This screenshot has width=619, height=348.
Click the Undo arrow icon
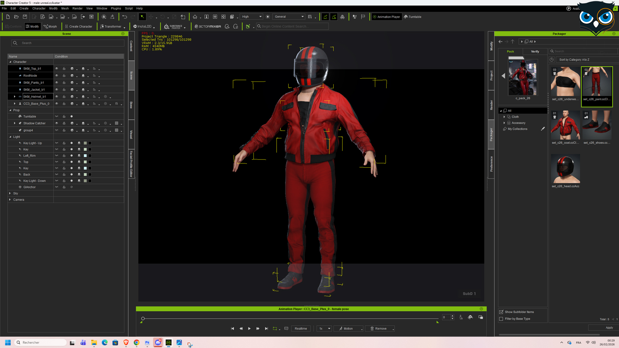coord(124,17)
